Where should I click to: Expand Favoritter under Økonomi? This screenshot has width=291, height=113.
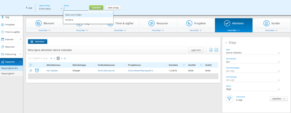45,30
